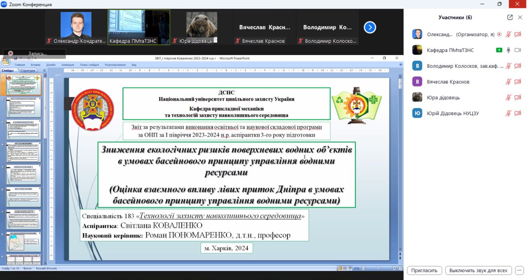
Task: Click the PowerPoint Office button
Action: pyautogui.click(x=6, y=61)
